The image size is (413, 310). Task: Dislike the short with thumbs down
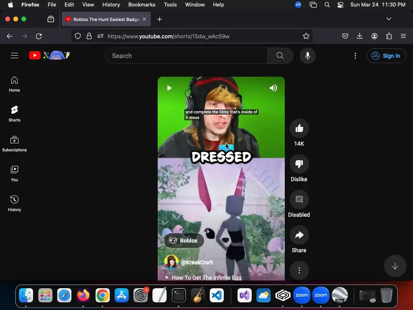[299, 164]
